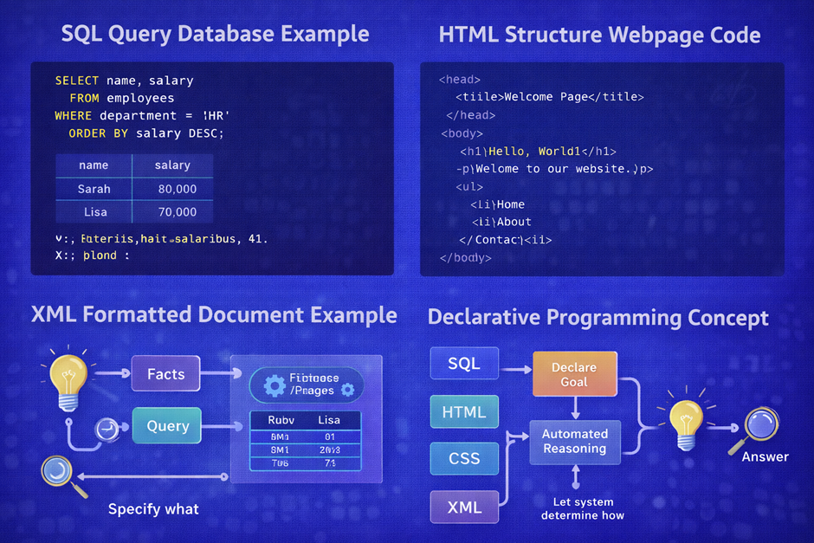Select the HTML language box
The width and height of the screenshot is (814, 543).
click(x=464, y=412)
